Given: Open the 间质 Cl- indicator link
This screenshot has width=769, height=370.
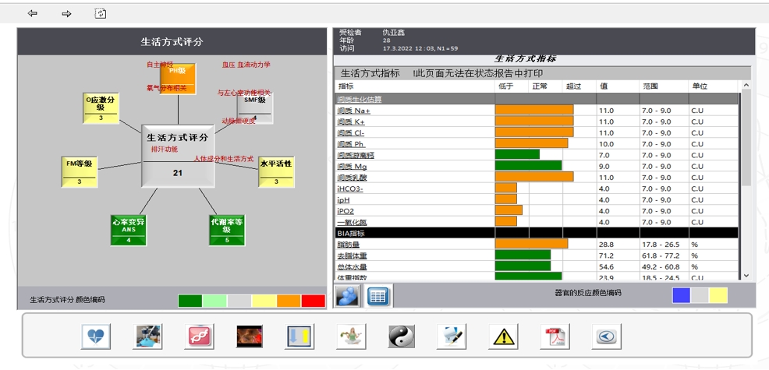Looking at the screenshot, I should coord(351,133).
